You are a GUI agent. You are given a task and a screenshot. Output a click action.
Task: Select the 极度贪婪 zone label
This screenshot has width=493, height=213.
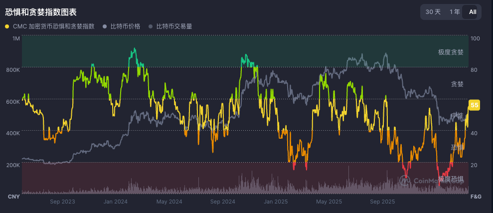pyautogui.click(x=451, y=52)
